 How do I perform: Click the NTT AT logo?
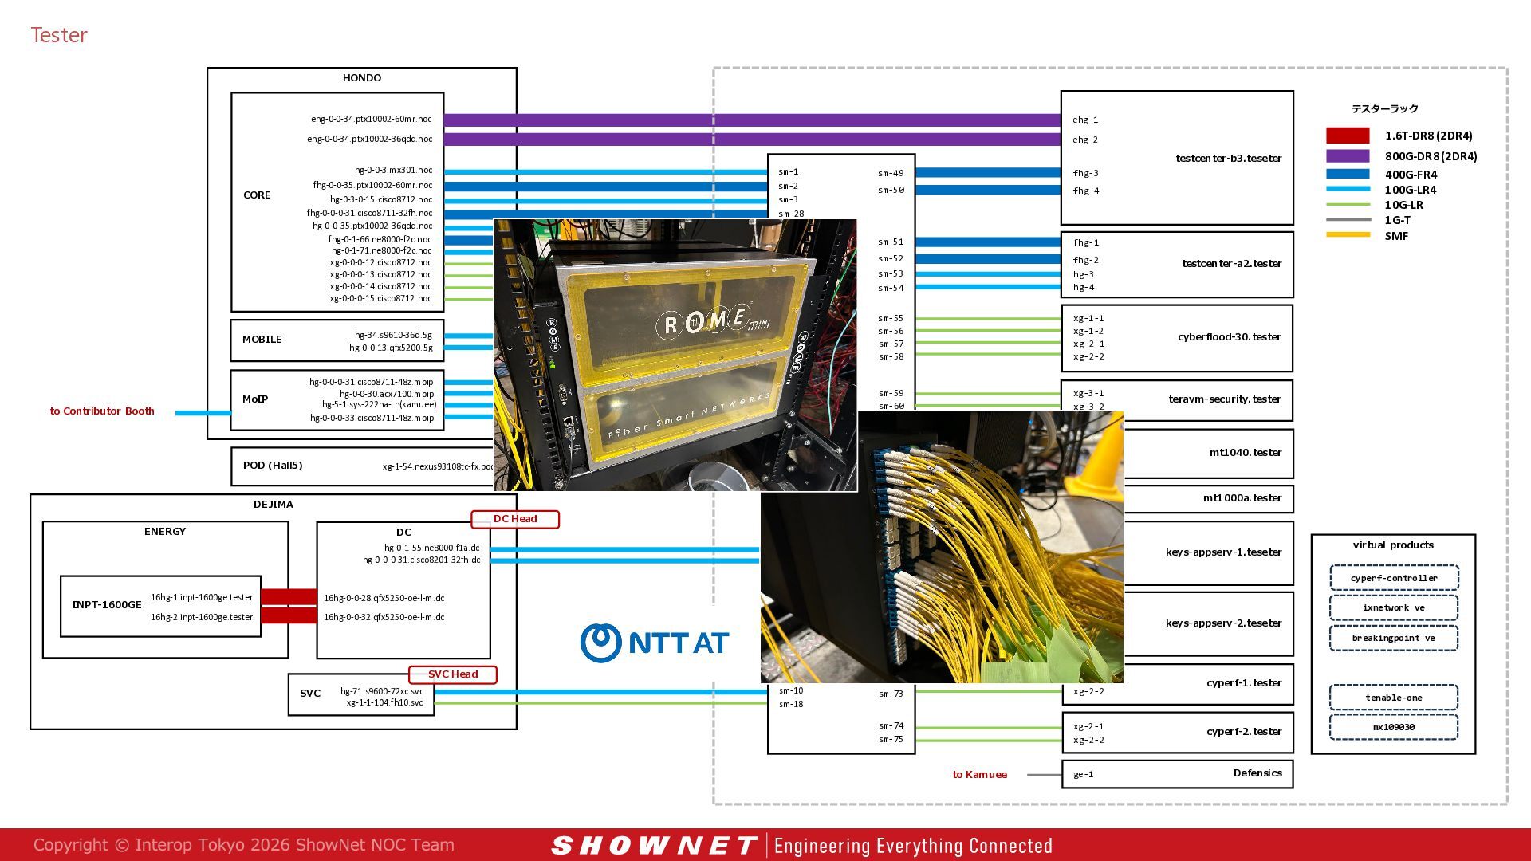[655, 643]
